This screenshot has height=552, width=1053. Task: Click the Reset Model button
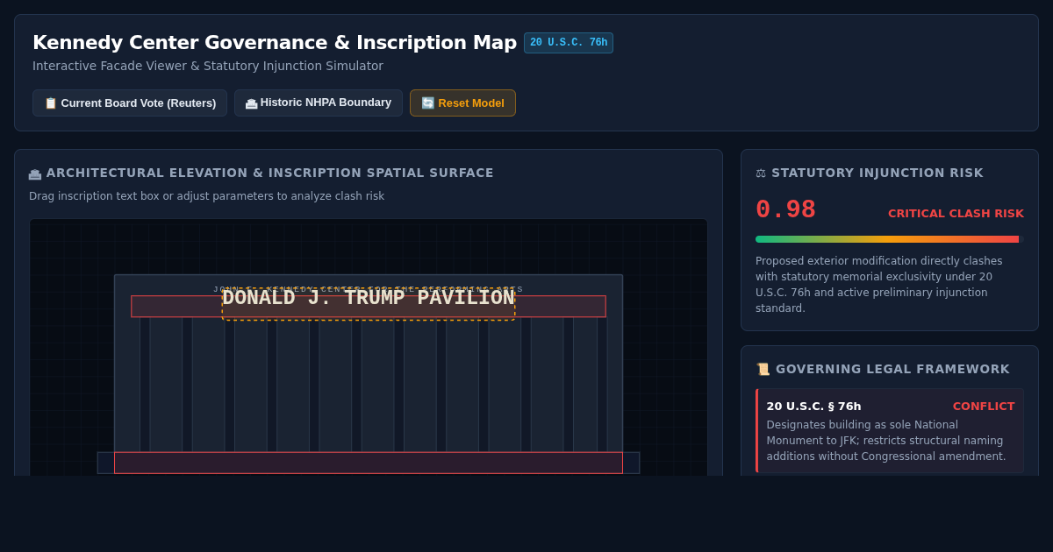pos(462,103)
